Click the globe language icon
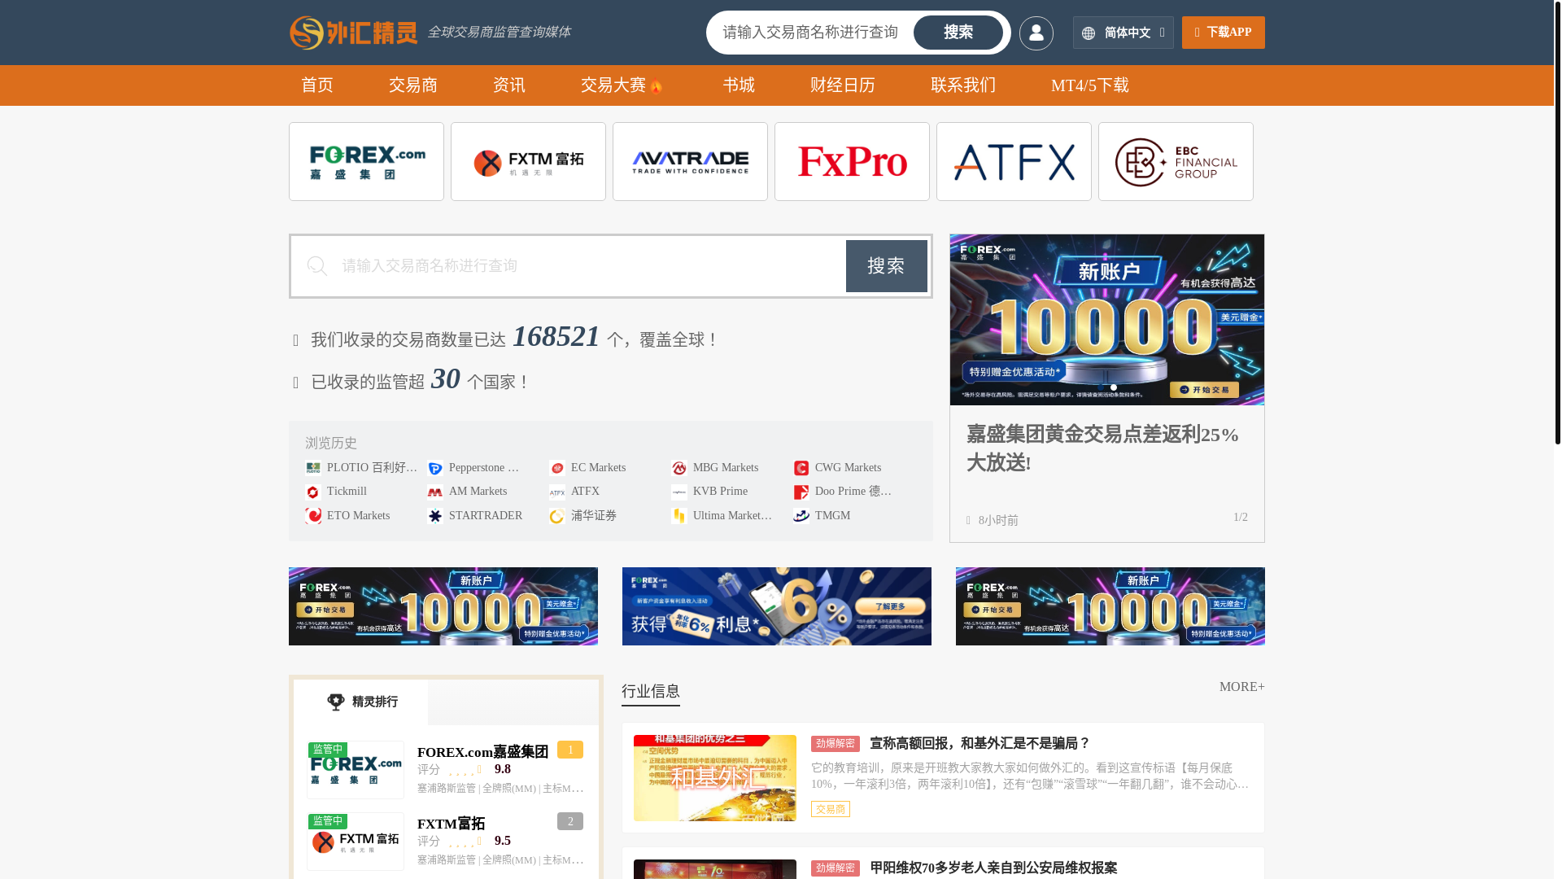1562x879 pixels. click(x=1089, y=33)
